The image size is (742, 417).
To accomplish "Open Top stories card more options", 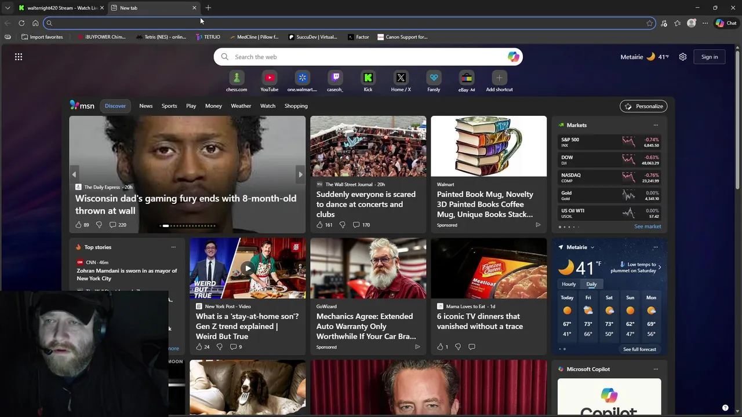I will 173,247.
